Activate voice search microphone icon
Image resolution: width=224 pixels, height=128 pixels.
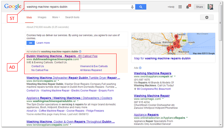(132, 7)
